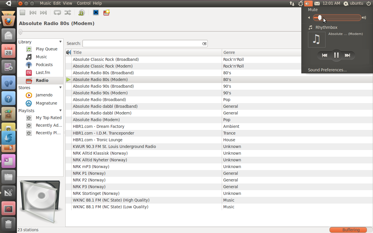
Task: Sort stations by the Genre column header
Action: pos(261,52)
